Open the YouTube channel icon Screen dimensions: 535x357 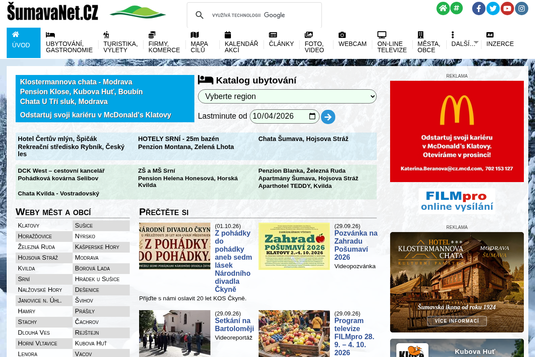tap(507, 8)
